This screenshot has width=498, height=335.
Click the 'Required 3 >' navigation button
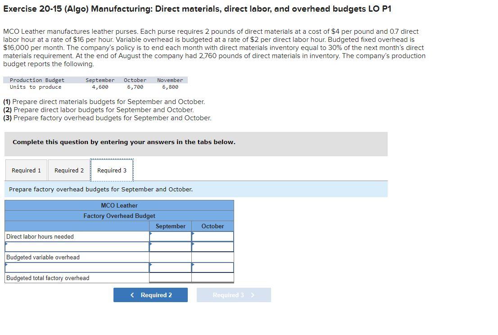(234, 295)
